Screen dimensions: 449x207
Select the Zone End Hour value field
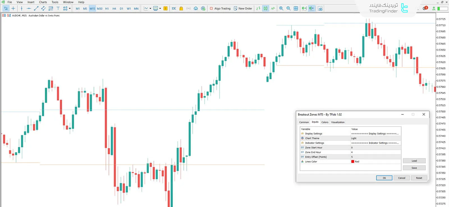375,152
